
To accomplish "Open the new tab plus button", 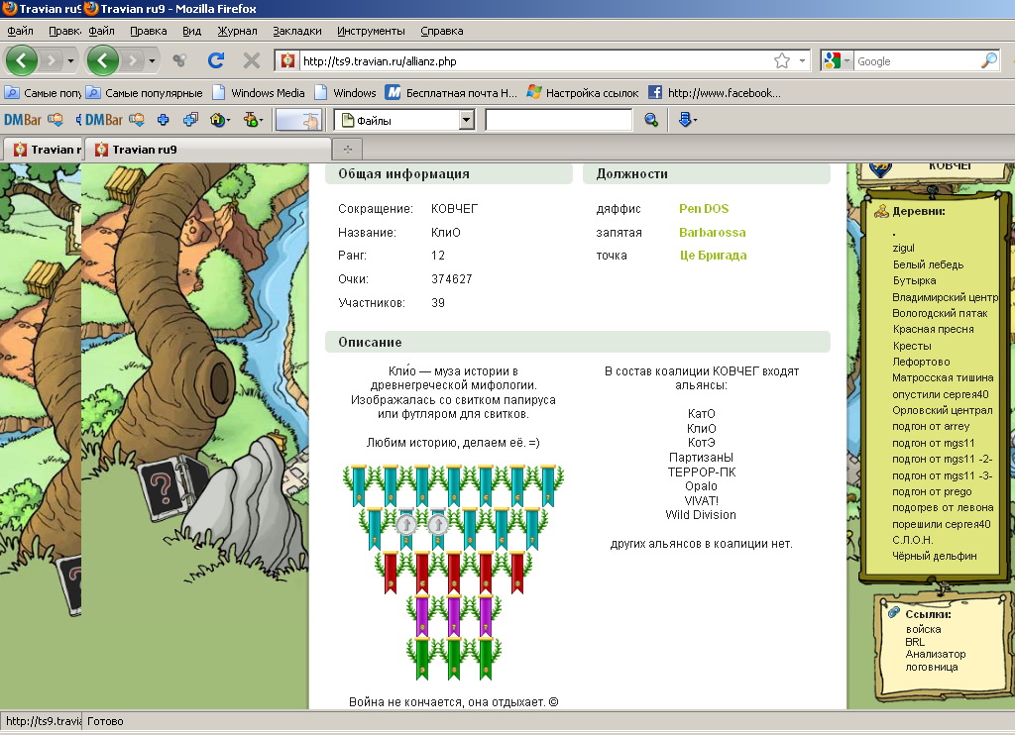I will point(348,150).
